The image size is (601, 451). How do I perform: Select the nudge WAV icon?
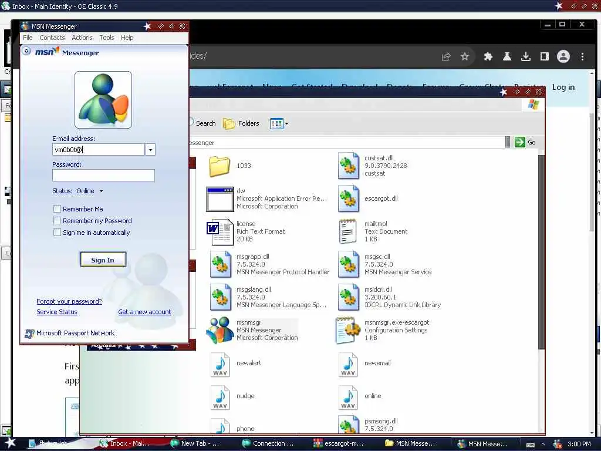pyautogui.click(x=221, y=398)
